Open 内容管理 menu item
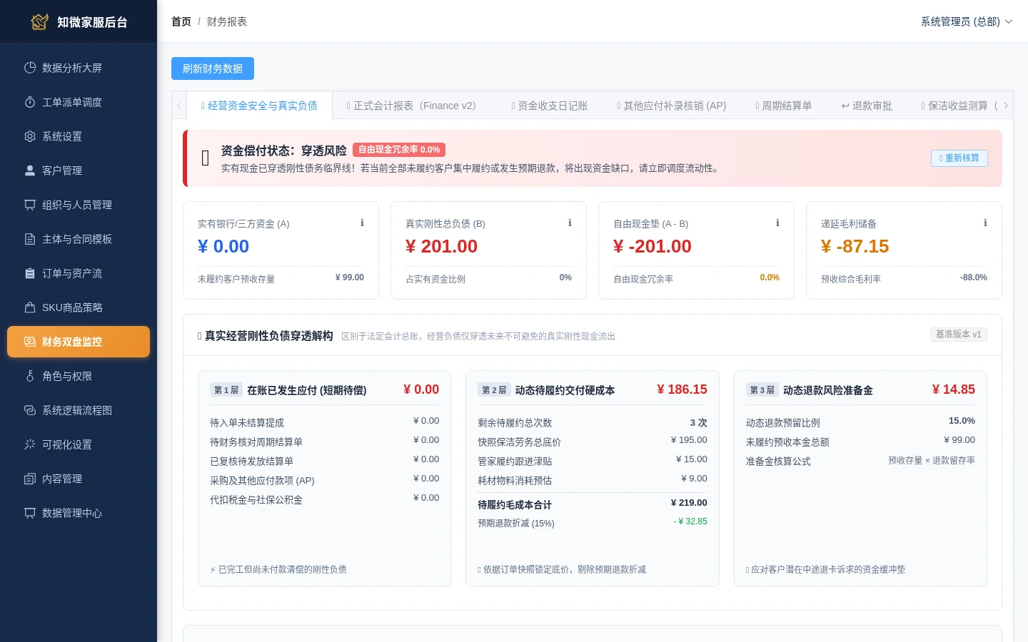Image resolution: width=1028 pixels, height=642 pixels. (79, 479)
